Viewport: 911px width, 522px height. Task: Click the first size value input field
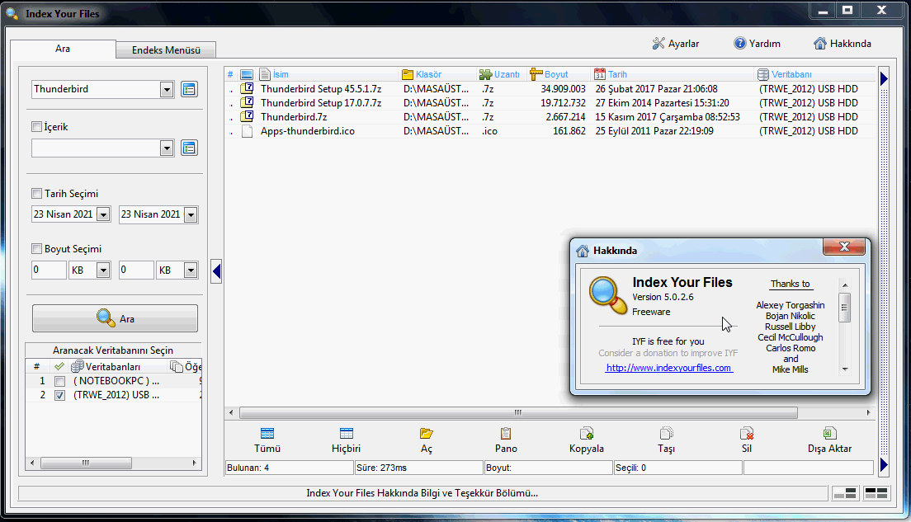[49, 270]
